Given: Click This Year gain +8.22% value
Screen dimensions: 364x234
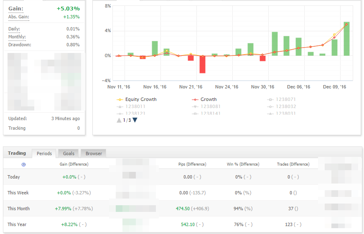Looking at the screenshot, I should coord(69,224).
